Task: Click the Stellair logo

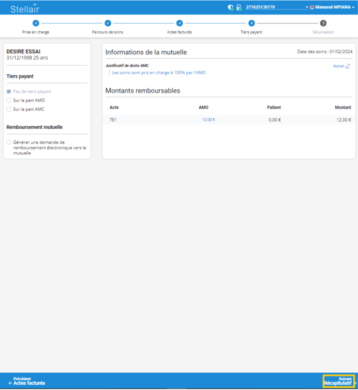Action: point(24,8)
